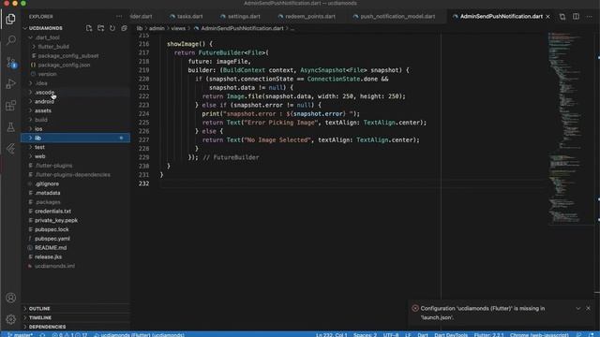600x337 pixels.
Task: Open the Source Control view
Action: (10, 62)
